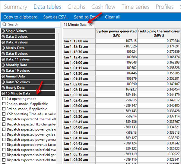
Task: Tick CSP operating Time-of-use value checkbox
Action: [4, 114]
